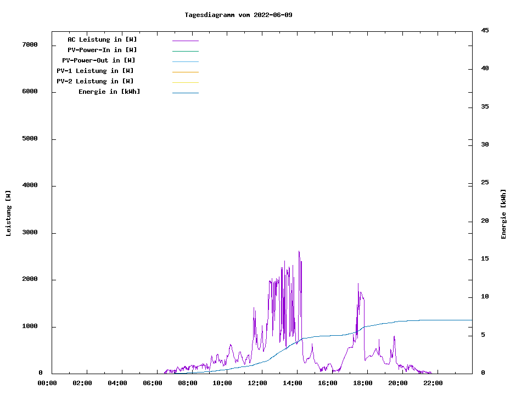Click the chart title Tagesdiagramm vom 2022-06-09
Image resolution: width=527 pixels, height=395 pixels.
(x=238, y=15)
